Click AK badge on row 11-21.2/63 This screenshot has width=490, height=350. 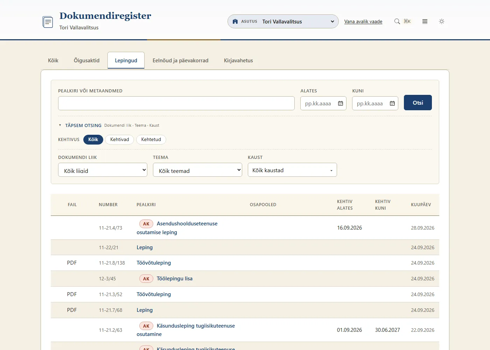[x=146, y=326]
